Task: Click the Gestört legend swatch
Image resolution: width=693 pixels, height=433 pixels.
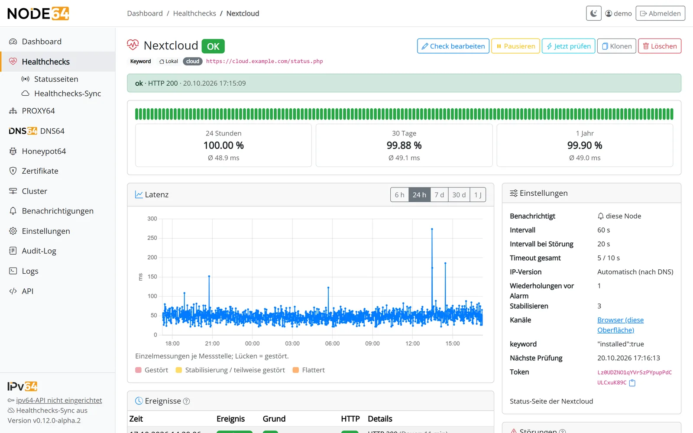Action: click(x=139, y=370)
